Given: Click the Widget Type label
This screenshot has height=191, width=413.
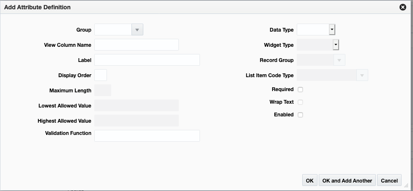Looking at the screenshot, I should tap(279, 45).
